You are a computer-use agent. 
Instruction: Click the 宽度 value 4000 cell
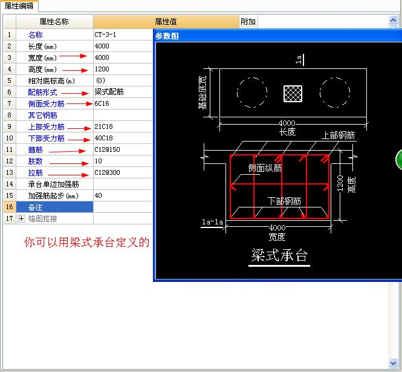123,57
